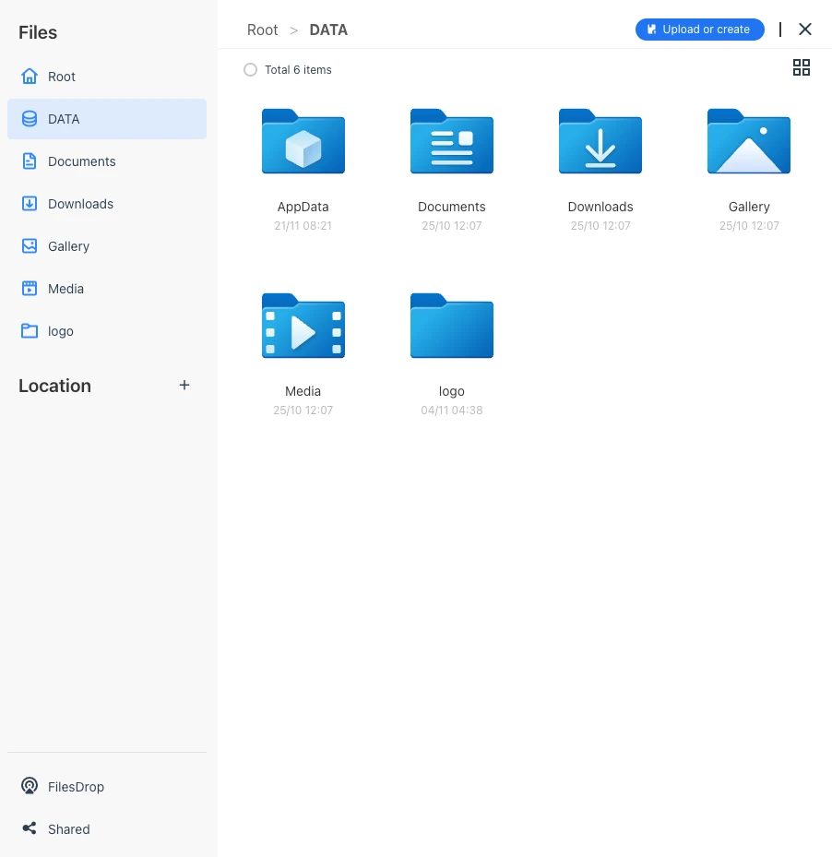832x857 pixels.
Task: Click DATA in the breadcrumb path
Action: (x=328, y=30)
